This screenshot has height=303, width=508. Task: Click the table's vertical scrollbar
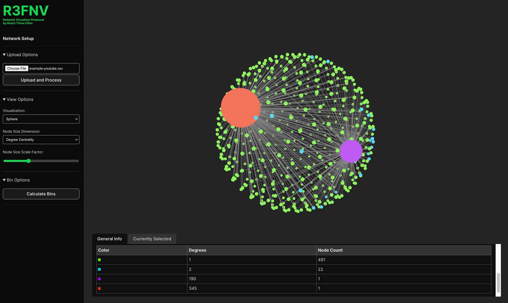click(x=498, y=282)
